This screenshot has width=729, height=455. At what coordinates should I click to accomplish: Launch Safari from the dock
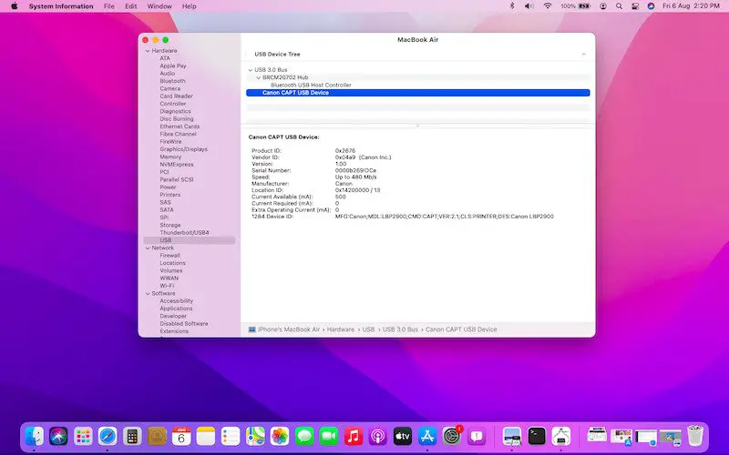pos(108,436)
